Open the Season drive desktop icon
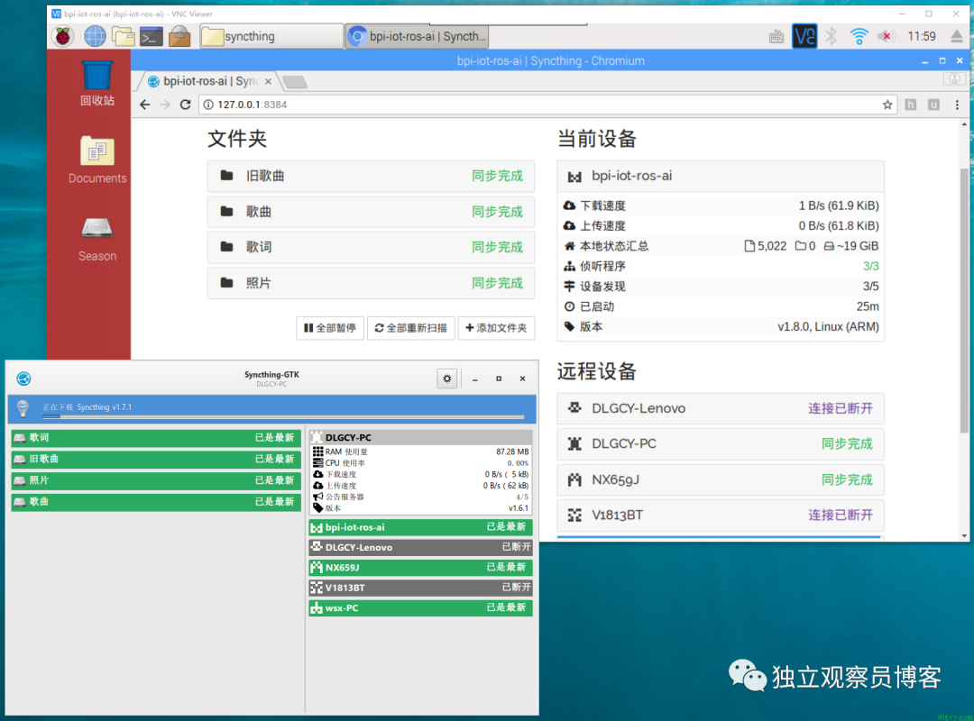 click(x=96, y=239)
